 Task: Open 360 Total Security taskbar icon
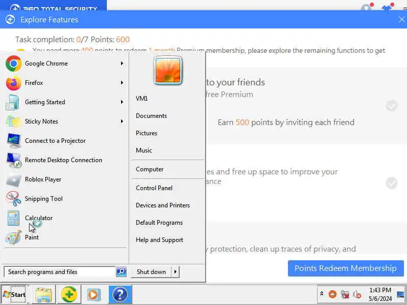(69, 295)
